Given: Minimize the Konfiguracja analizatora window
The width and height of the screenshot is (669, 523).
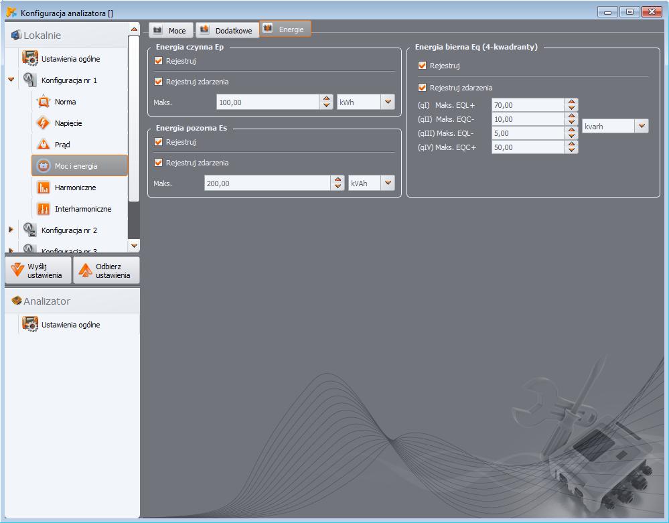Looking at the screenshot, I should [607, 12].
